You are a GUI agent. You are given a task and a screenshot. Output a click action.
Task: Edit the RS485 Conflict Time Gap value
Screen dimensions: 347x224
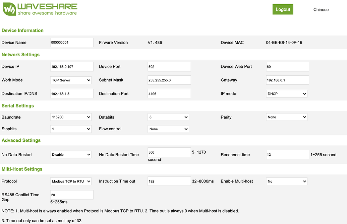71,195
